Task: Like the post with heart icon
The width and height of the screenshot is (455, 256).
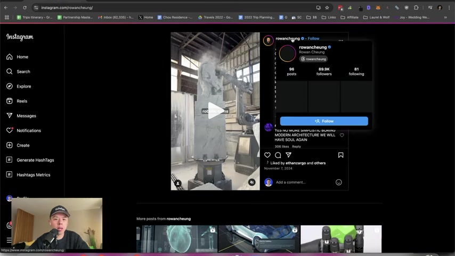Action: 267,155
